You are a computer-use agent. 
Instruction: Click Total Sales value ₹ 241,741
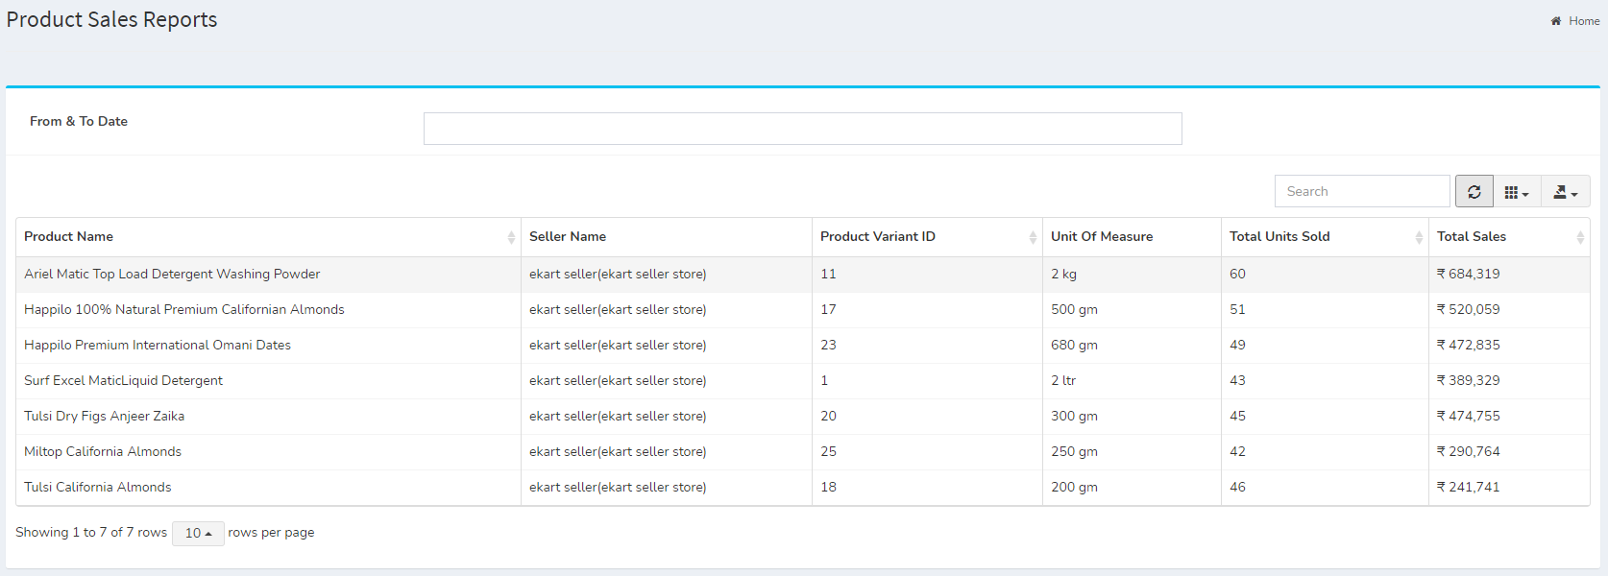coord(1468,488)
